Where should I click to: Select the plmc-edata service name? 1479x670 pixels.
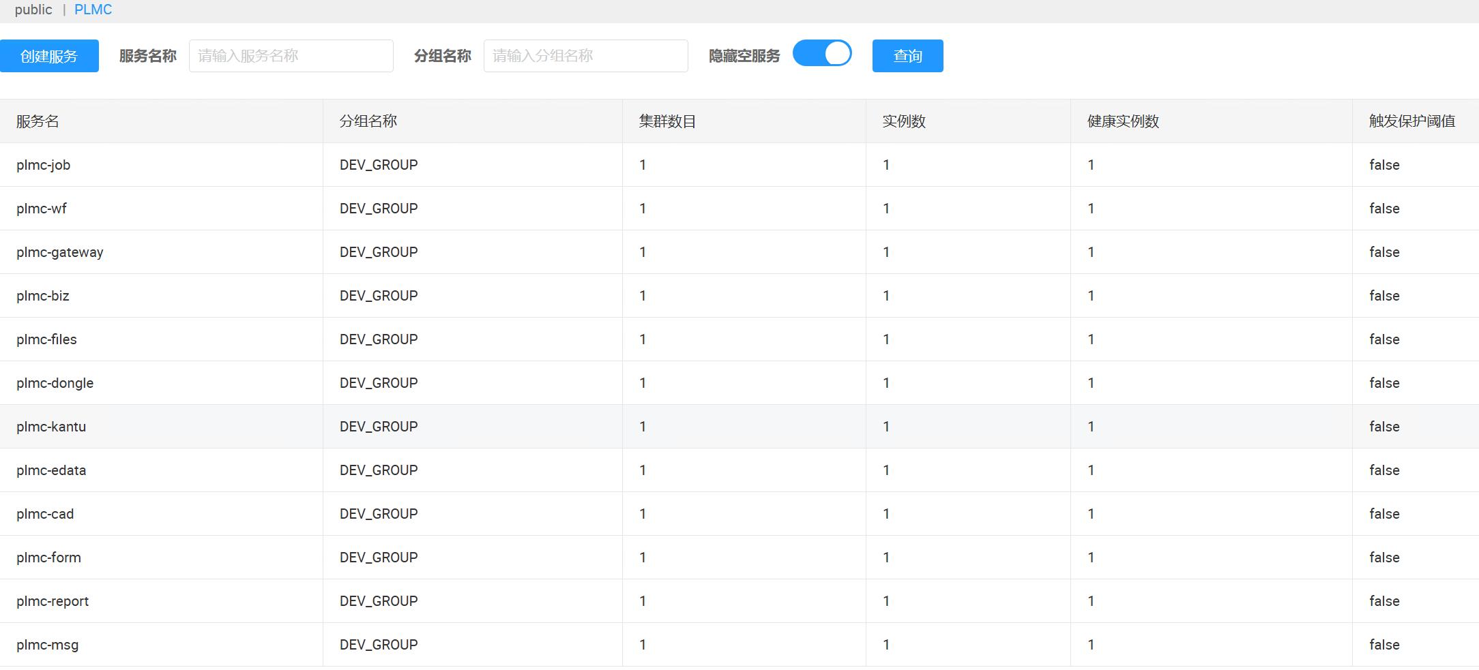click(x=51, y=470)
